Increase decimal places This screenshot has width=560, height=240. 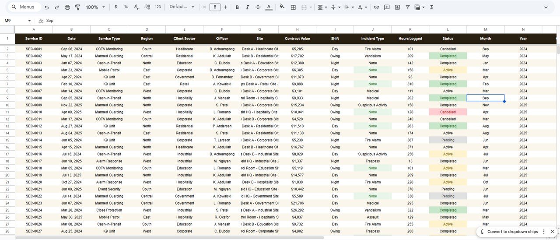(x=147, y=7)
